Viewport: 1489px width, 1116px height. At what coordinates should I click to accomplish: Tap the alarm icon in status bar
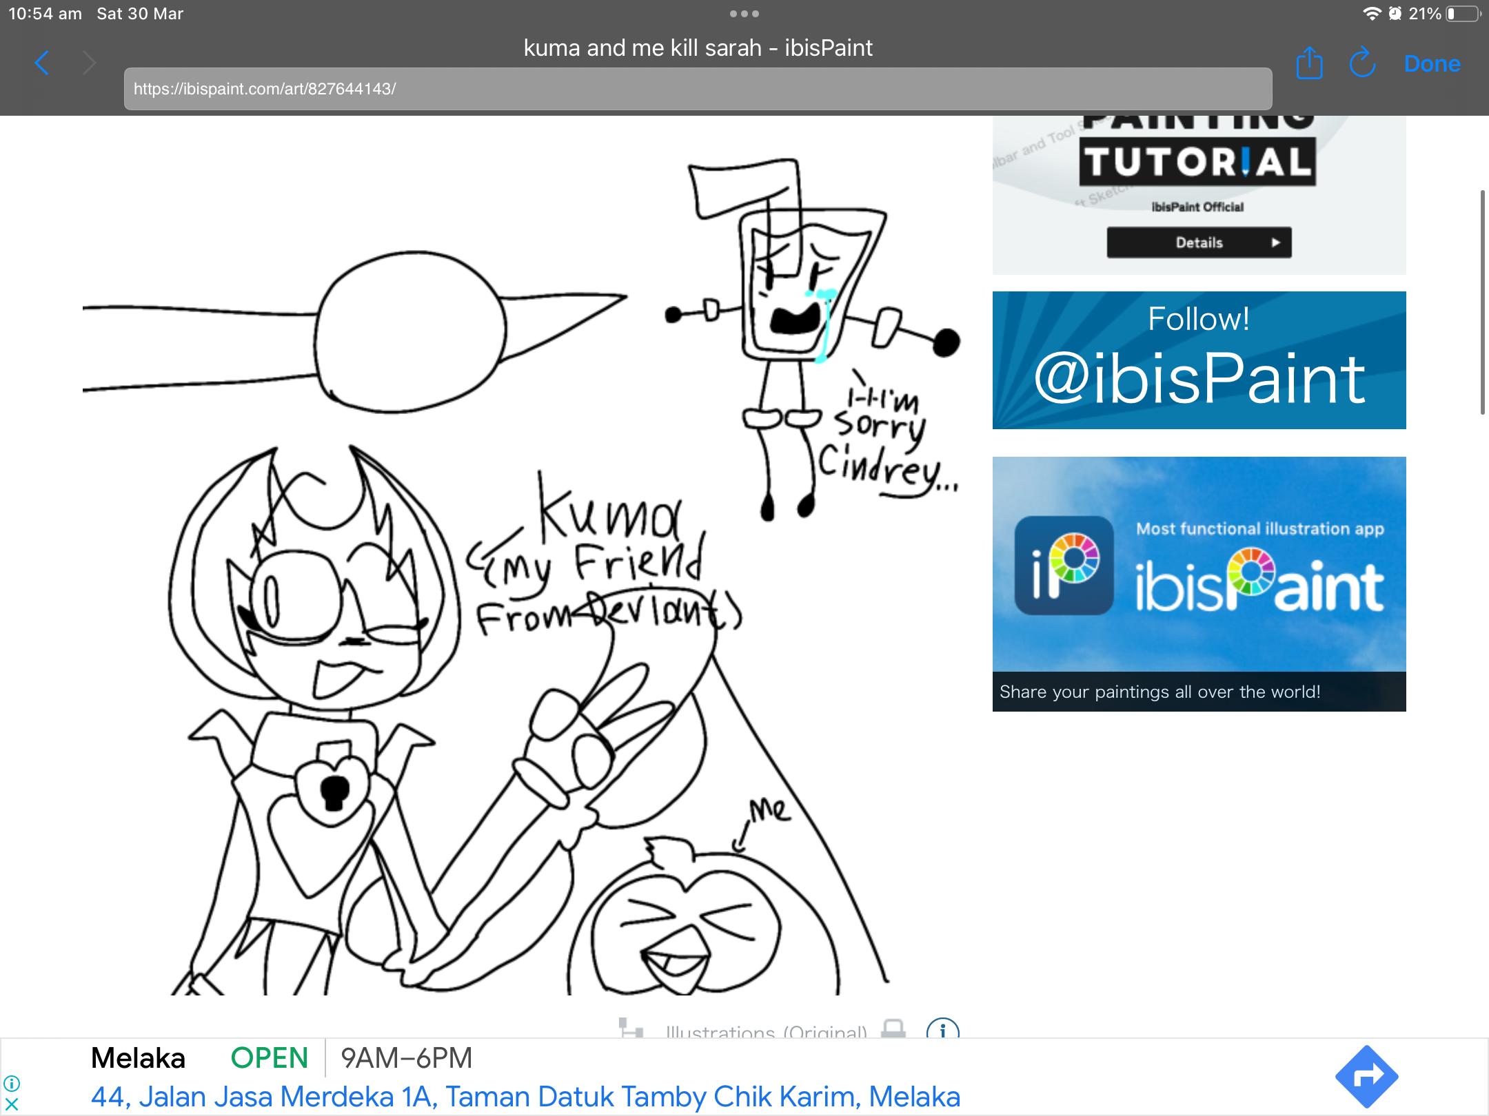coord(1395,14)
